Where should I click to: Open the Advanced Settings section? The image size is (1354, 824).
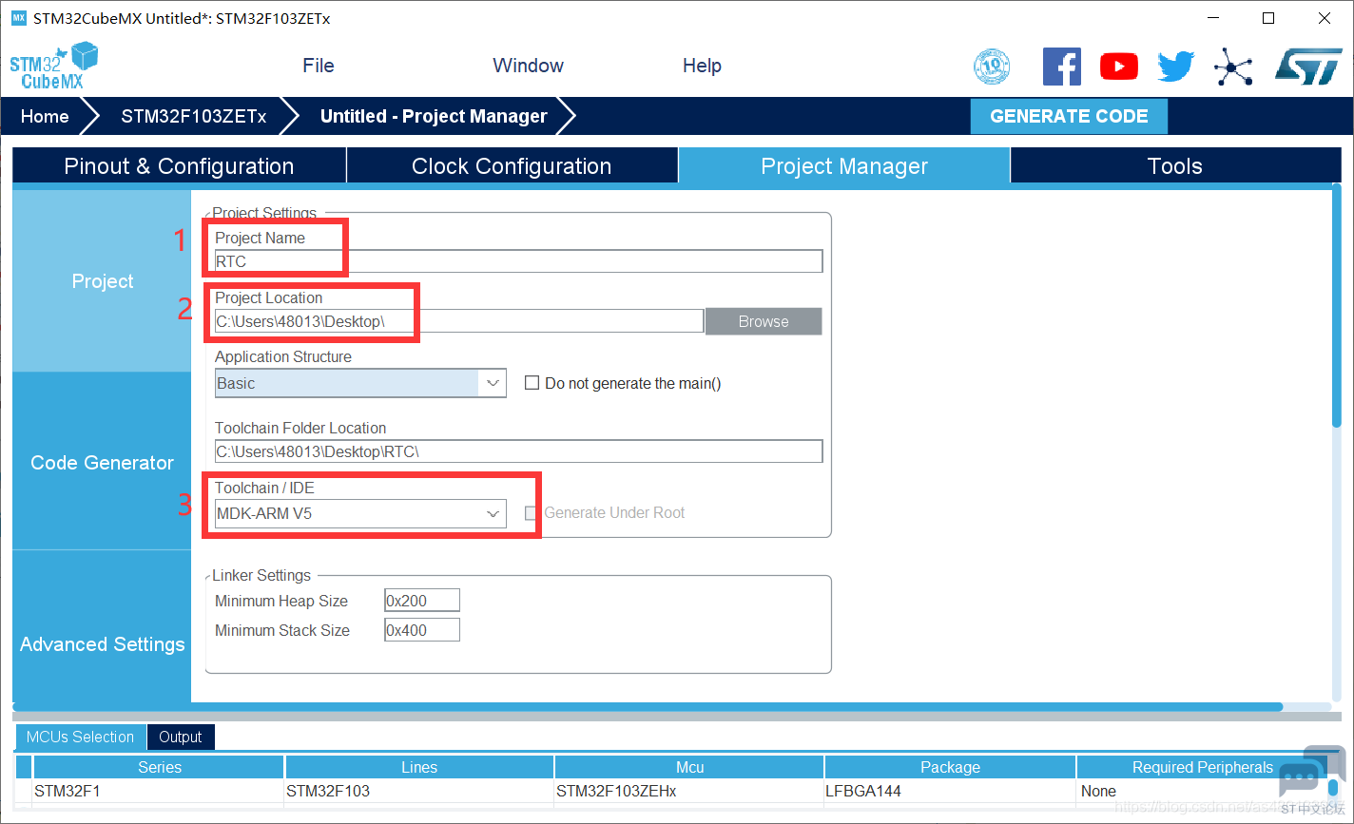click(x=102, y=643)
